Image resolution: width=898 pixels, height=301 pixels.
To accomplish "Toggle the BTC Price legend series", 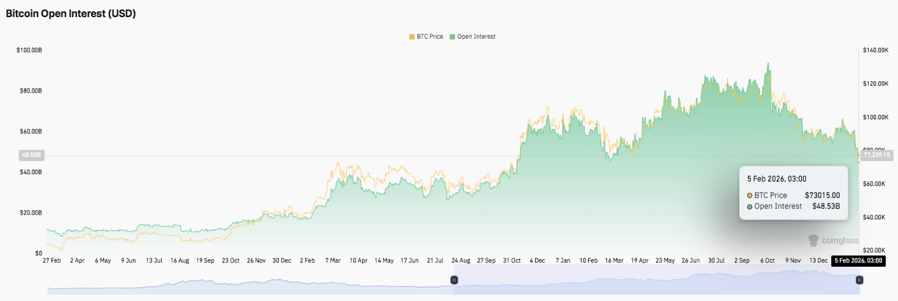I will click(429, 37).
